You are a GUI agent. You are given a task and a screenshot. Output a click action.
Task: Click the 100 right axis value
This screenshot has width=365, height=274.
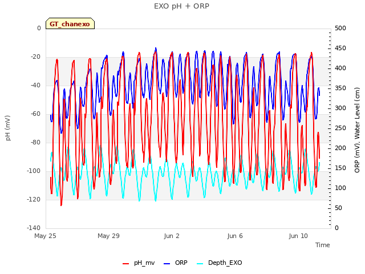point(340,188)
